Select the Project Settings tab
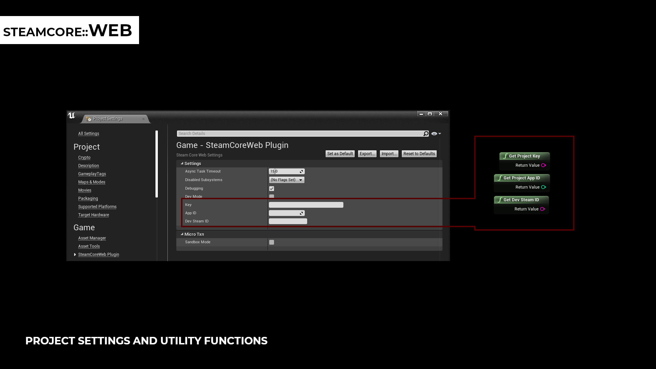This screenshot has width=656, height=369. 115,119
